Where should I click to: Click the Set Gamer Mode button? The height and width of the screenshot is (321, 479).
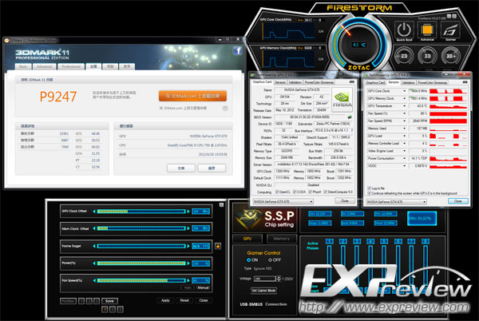pyautogui.click(x=263, y=291)
